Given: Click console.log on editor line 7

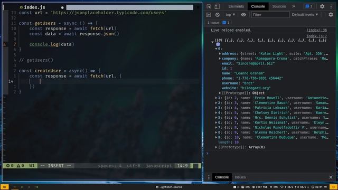Looking at the screenshot, I should tap(44, 44).
